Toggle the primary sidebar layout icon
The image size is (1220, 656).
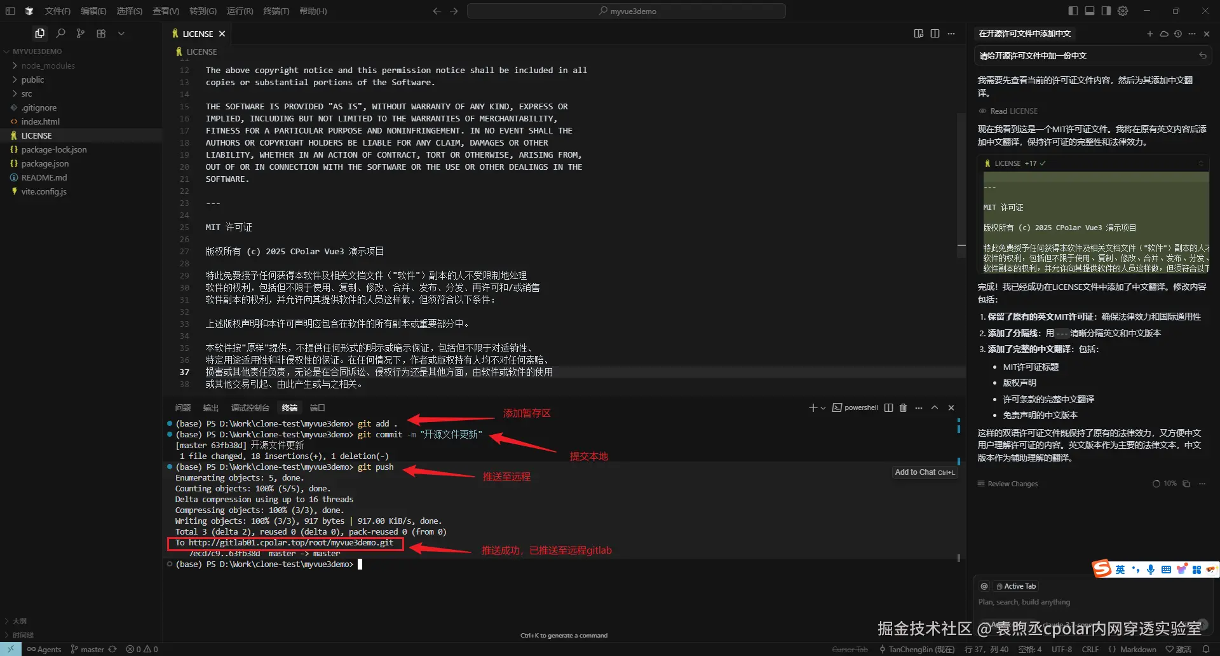point(1073,11)
